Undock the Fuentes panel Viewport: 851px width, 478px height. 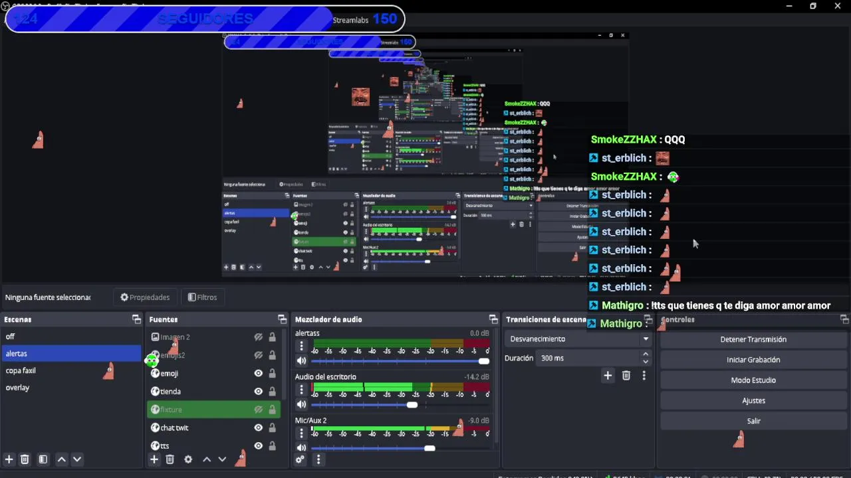282,319
